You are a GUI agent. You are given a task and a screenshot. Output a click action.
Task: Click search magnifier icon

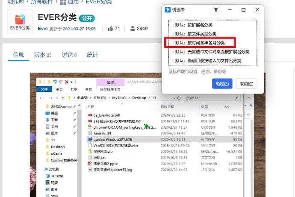pyautogui.click(x=236, y=98)
